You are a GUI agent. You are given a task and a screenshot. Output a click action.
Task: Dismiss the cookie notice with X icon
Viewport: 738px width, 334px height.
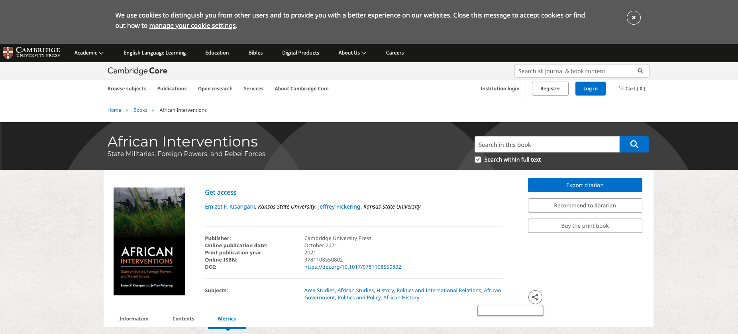[x=634, y=18]
